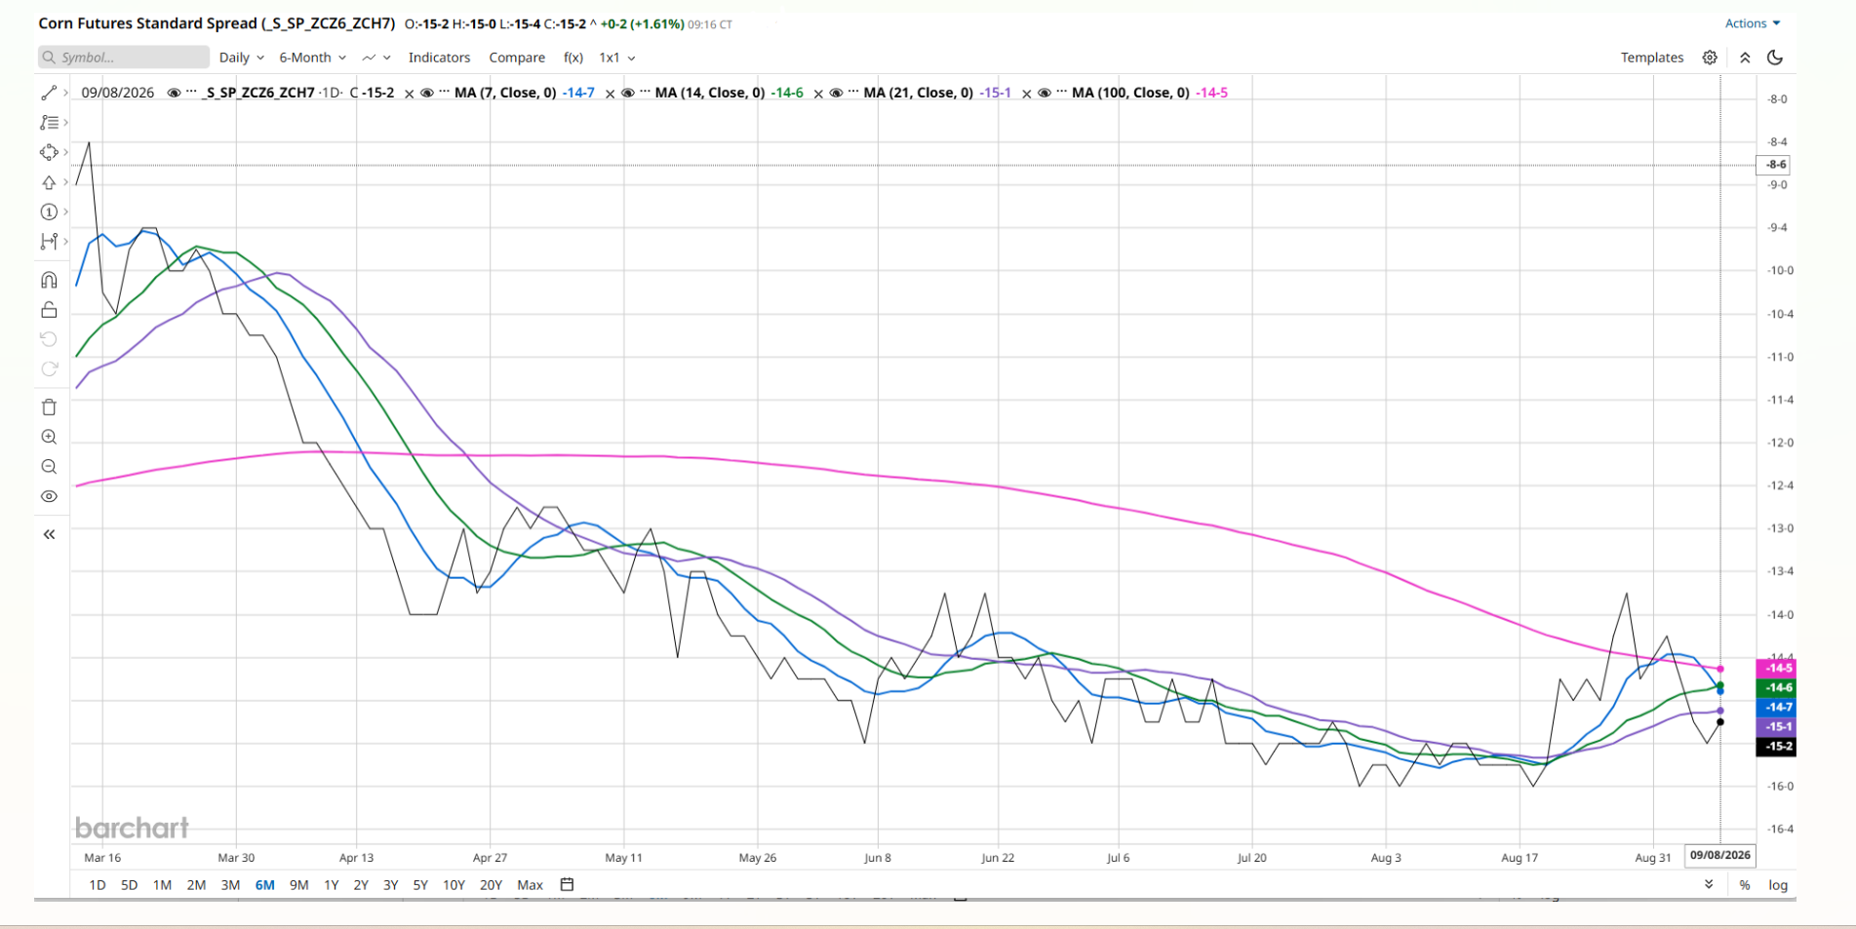
Task: Zoom in using the magnifier plus icon
Action: click(49, 437)
